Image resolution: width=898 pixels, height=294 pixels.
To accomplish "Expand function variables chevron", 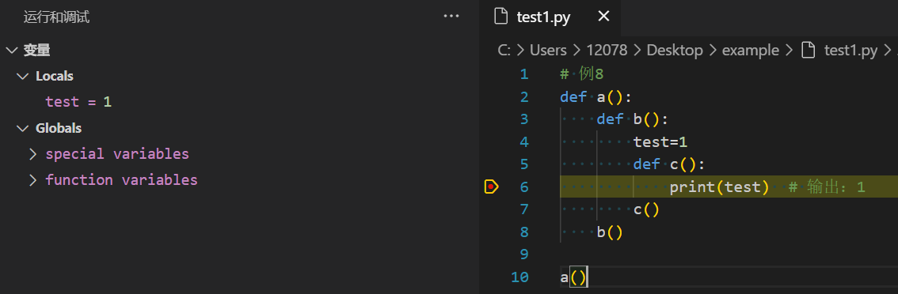I will pos(33,179).
